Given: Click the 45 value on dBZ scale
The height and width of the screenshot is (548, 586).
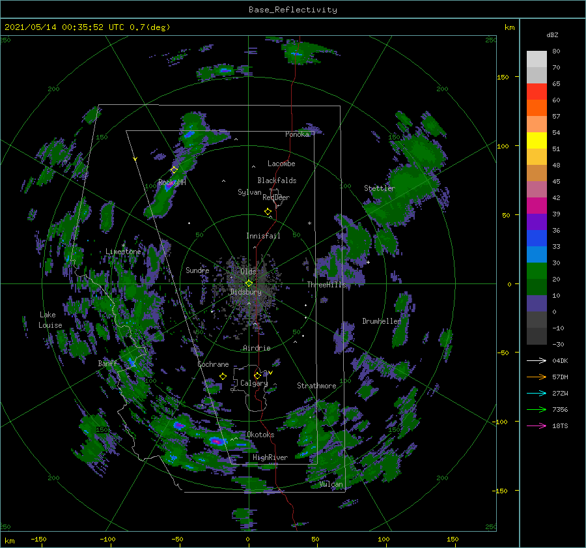Looking at the screenshot, I should point(556,181).
